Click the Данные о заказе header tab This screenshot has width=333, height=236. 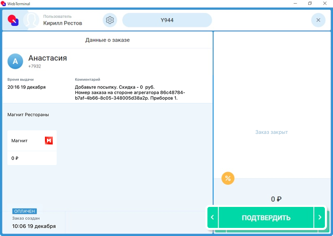pos(107,40)
